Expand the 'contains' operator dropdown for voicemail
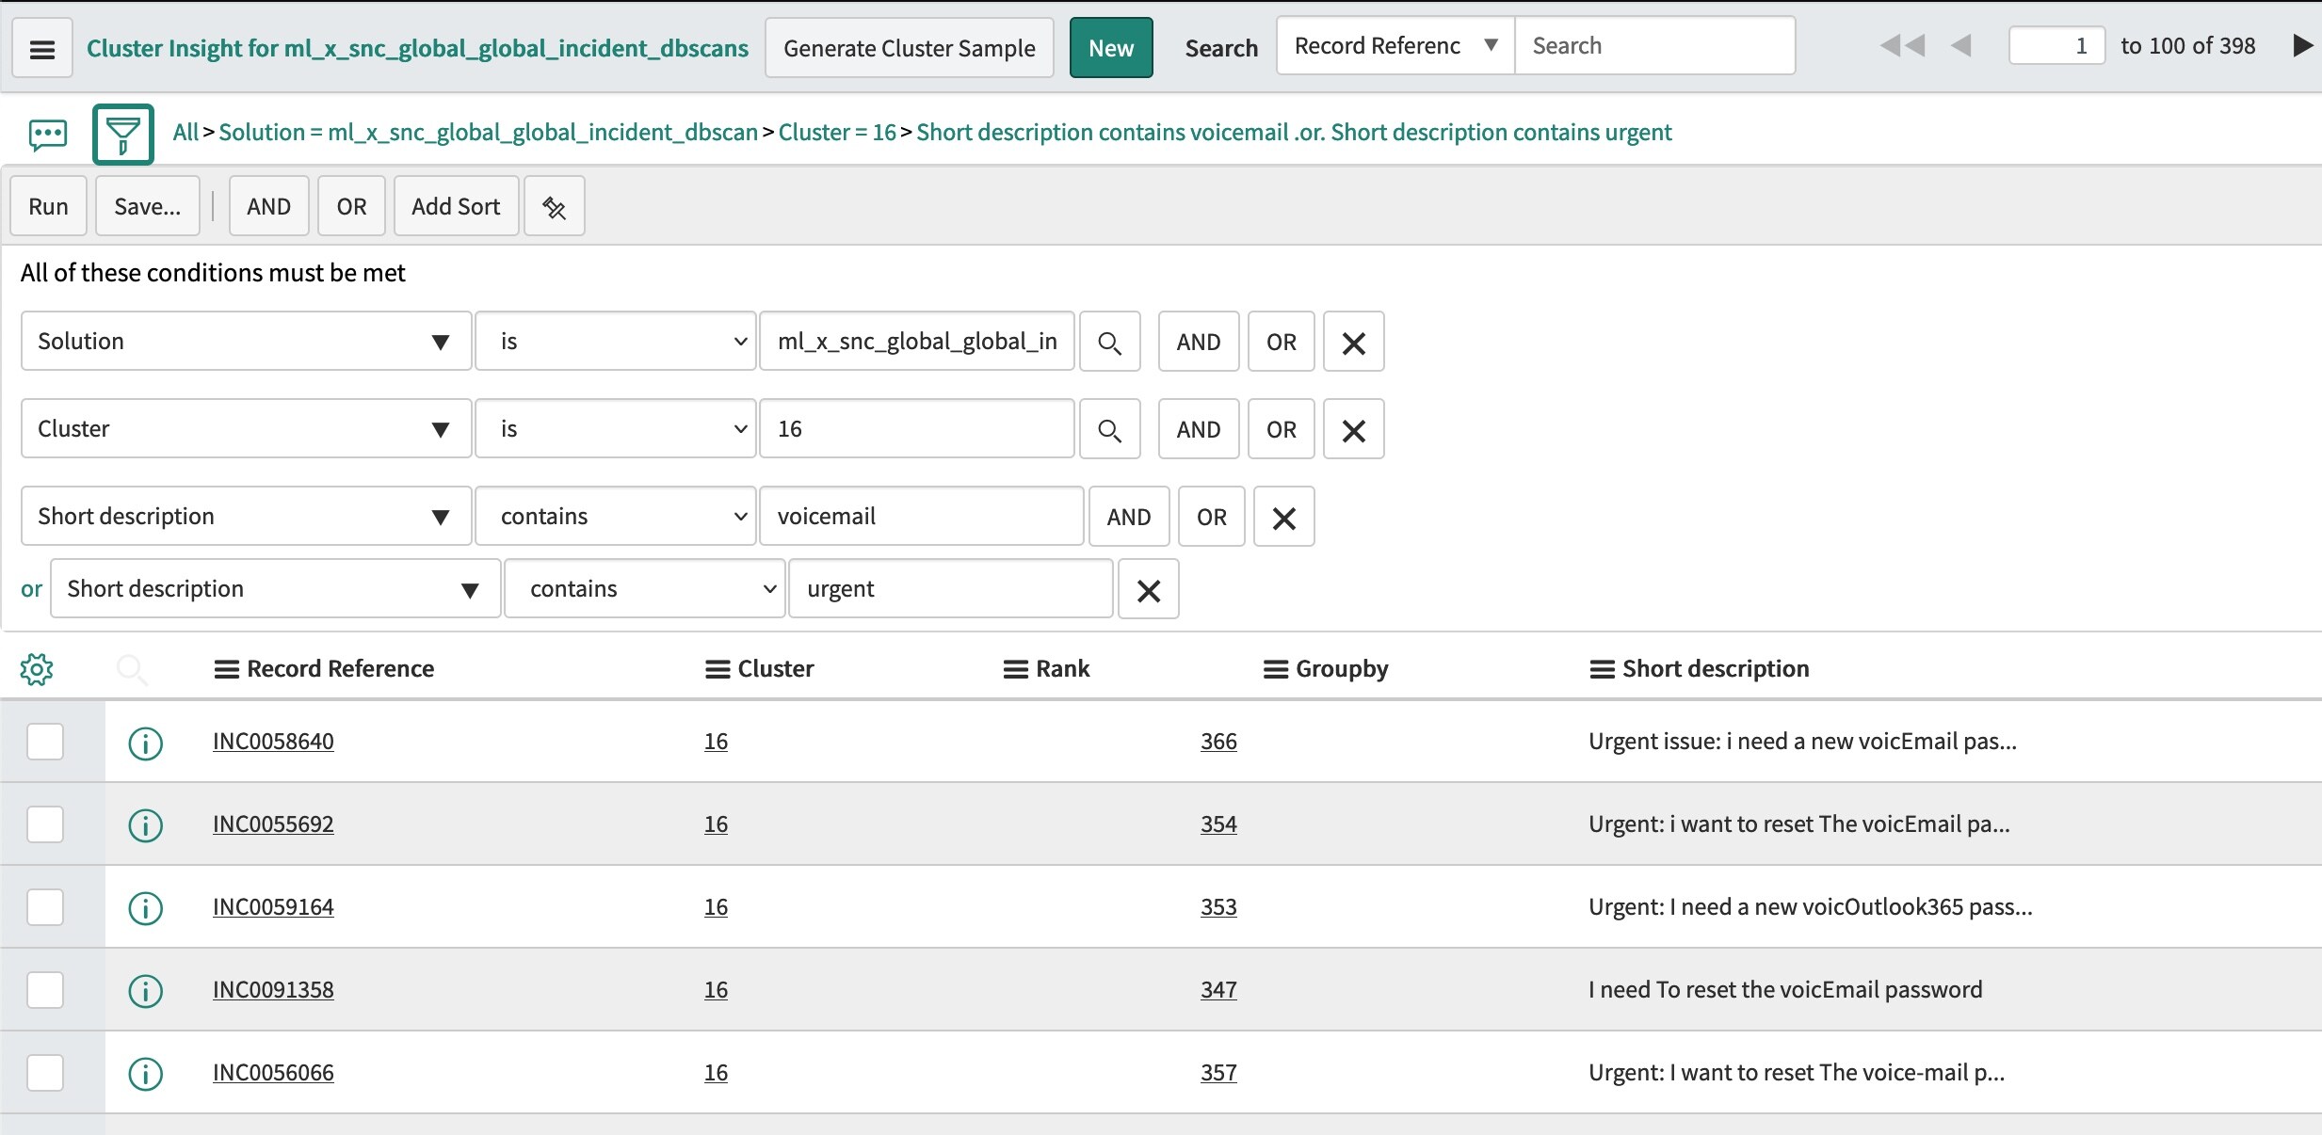 tap(617, 516)
